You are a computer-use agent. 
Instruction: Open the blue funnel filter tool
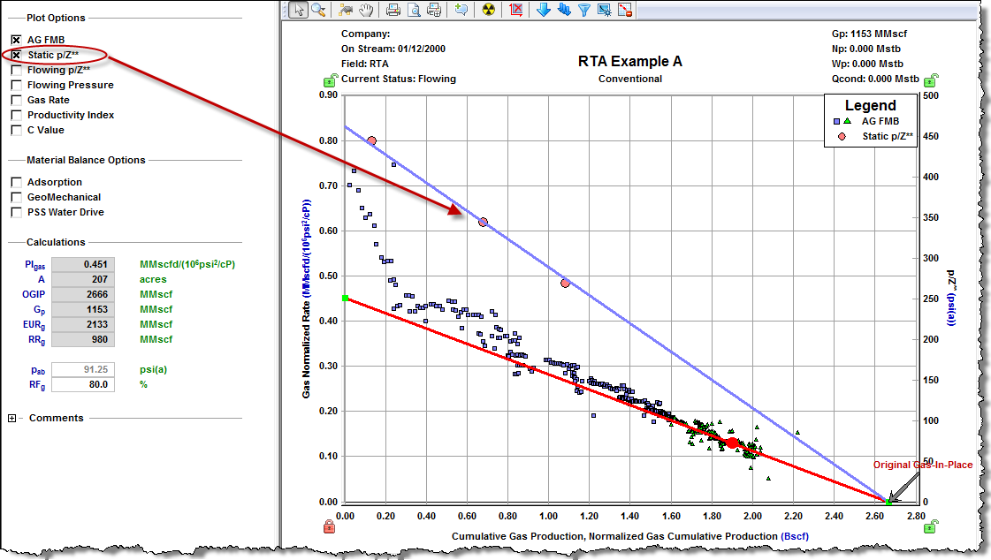click(584, 11)
